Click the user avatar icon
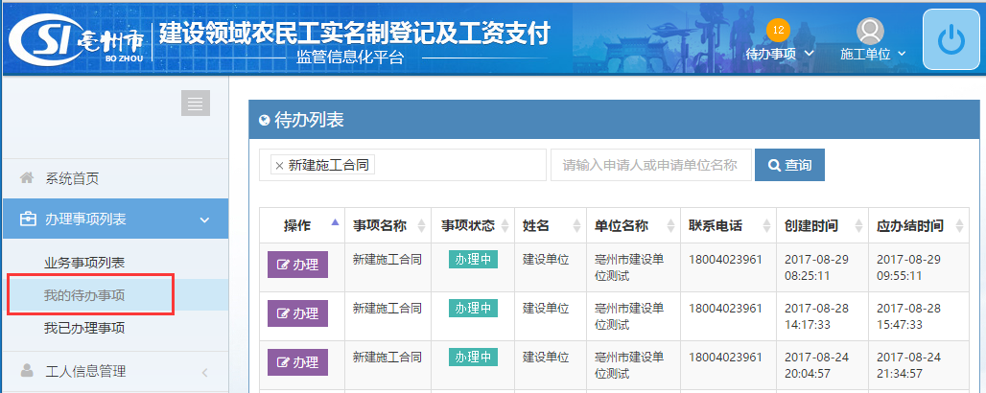 870,31
